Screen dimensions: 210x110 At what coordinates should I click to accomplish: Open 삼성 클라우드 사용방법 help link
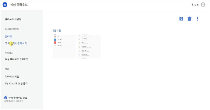pyautogui.click(x=14, y=101)
